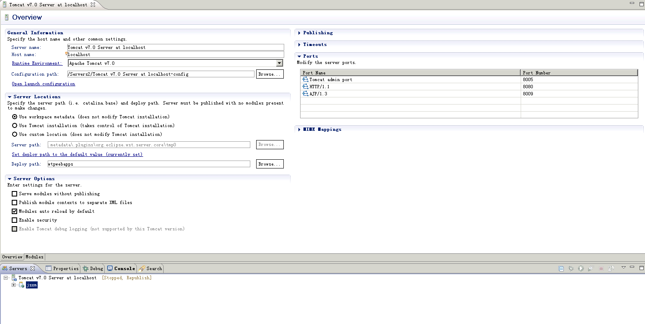This screenshot has width=645, height=324.
Task: Click the Configuration path text field
Action: click(x=161, y=74)
